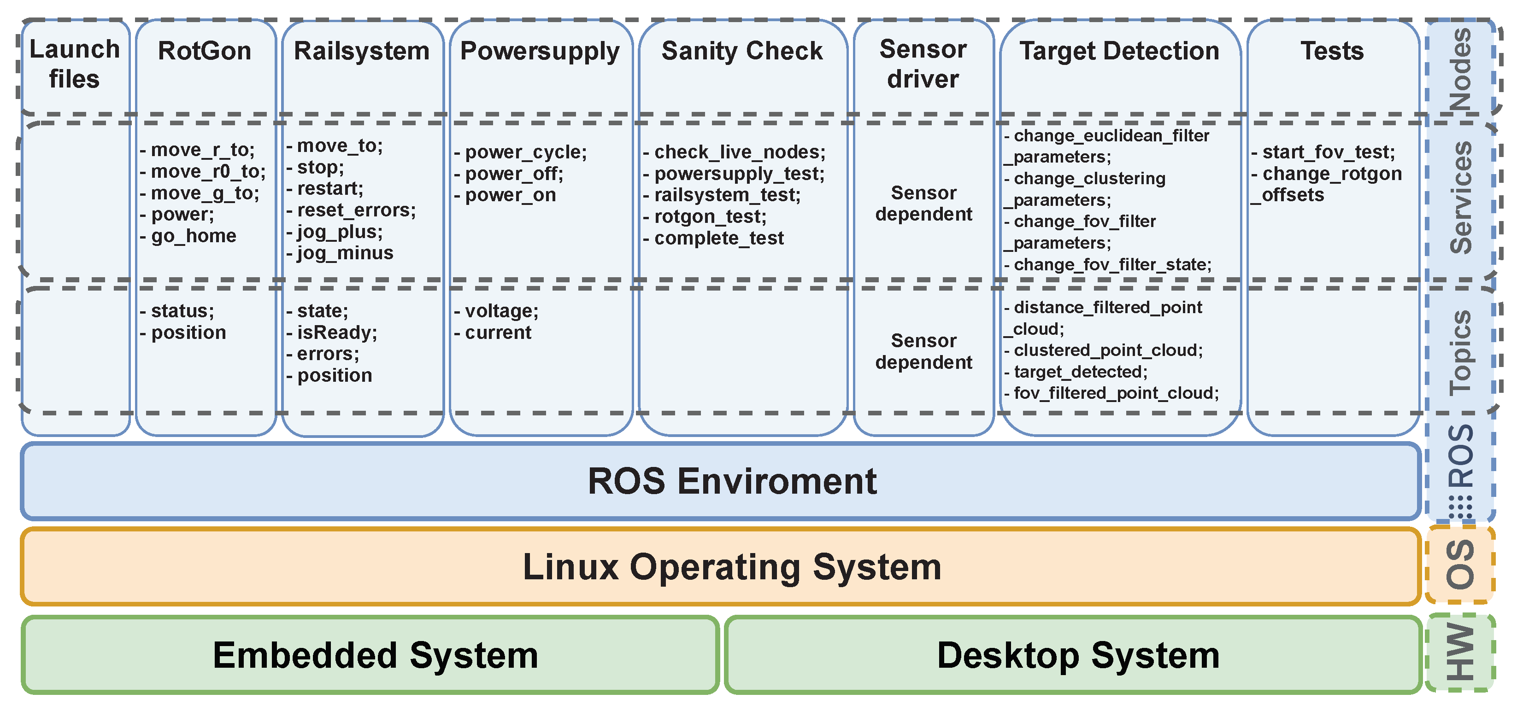Click the go_home service entry
Screen dimensions: 1517x717
(x=193, y=236)
